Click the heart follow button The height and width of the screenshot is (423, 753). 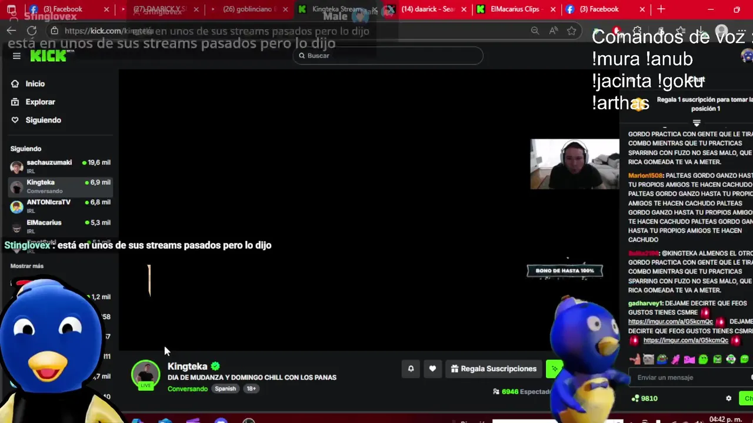tap(432, 369)
